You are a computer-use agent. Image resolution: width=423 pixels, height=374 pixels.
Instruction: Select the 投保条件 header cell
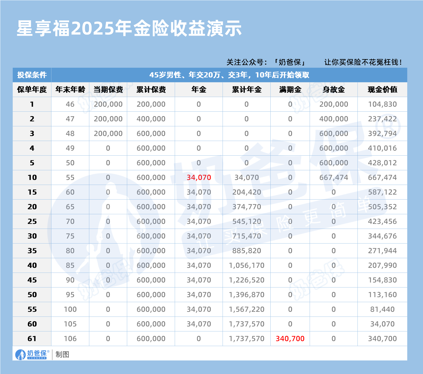pos(31,74)
